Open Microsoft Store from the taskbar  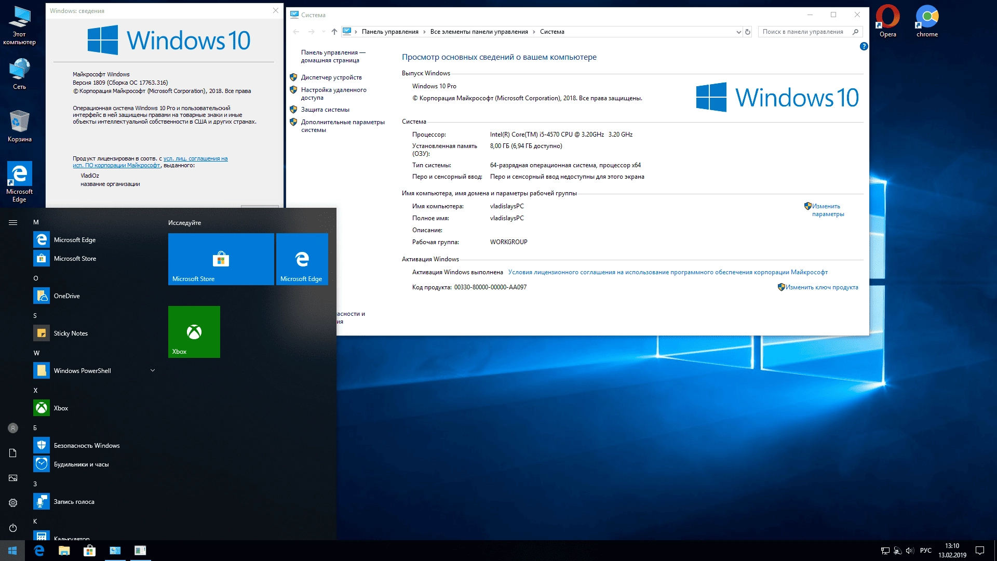point(89,551)
